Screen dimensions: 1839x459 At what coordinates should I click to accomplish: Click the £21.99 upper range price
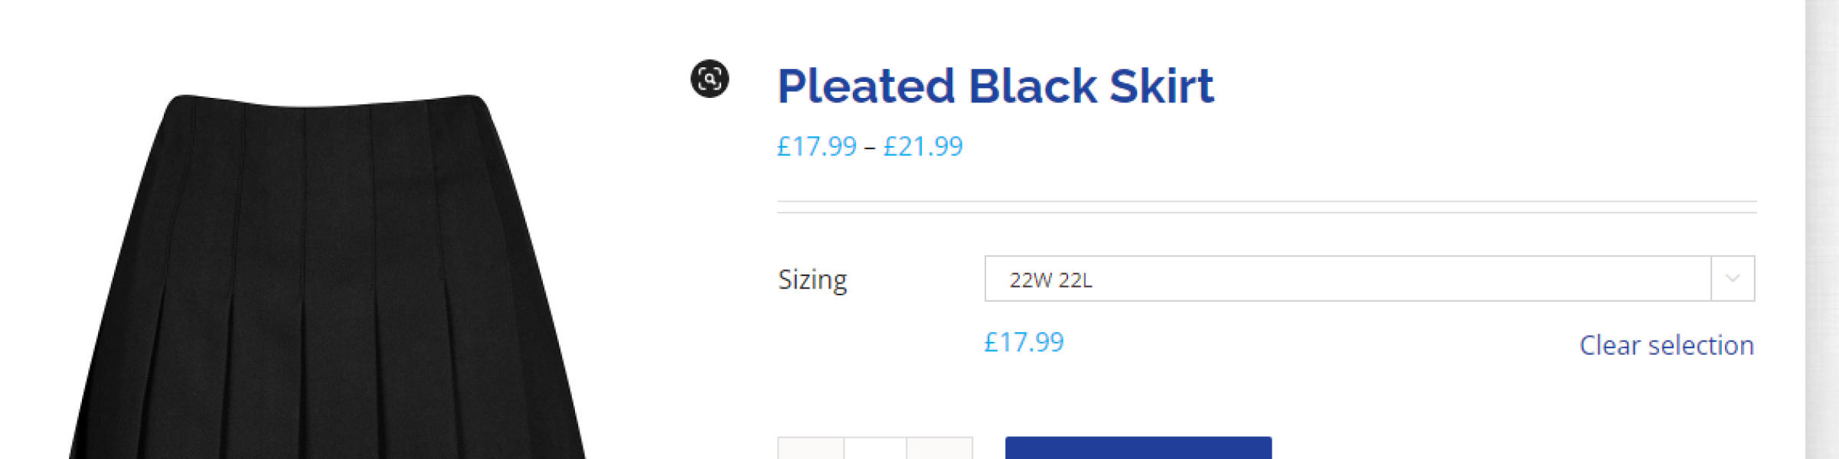[923, 146]
